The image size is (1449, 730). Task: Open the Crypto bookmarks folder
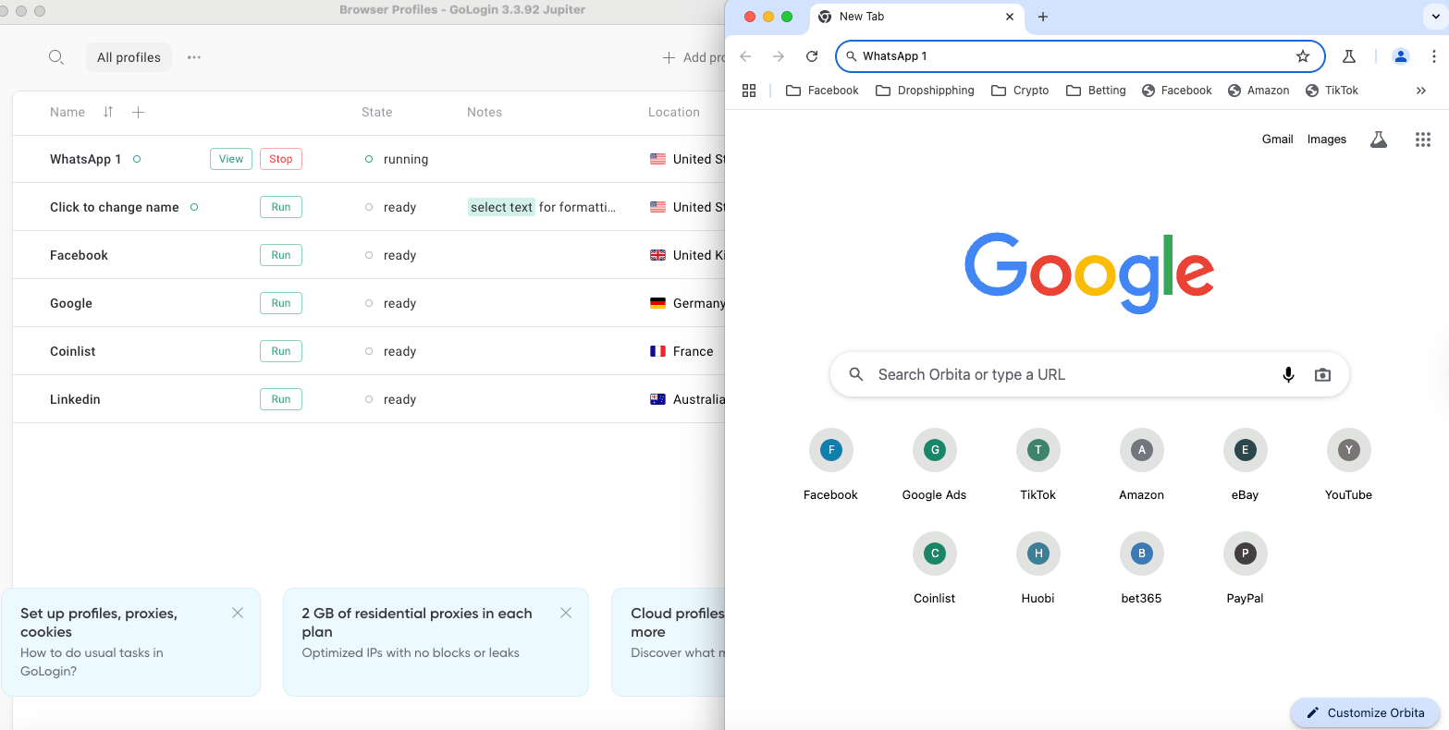(1020, 91)
